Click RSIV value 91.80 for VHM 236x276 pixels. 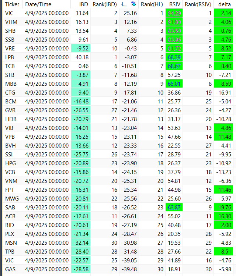tap(174, 22)
